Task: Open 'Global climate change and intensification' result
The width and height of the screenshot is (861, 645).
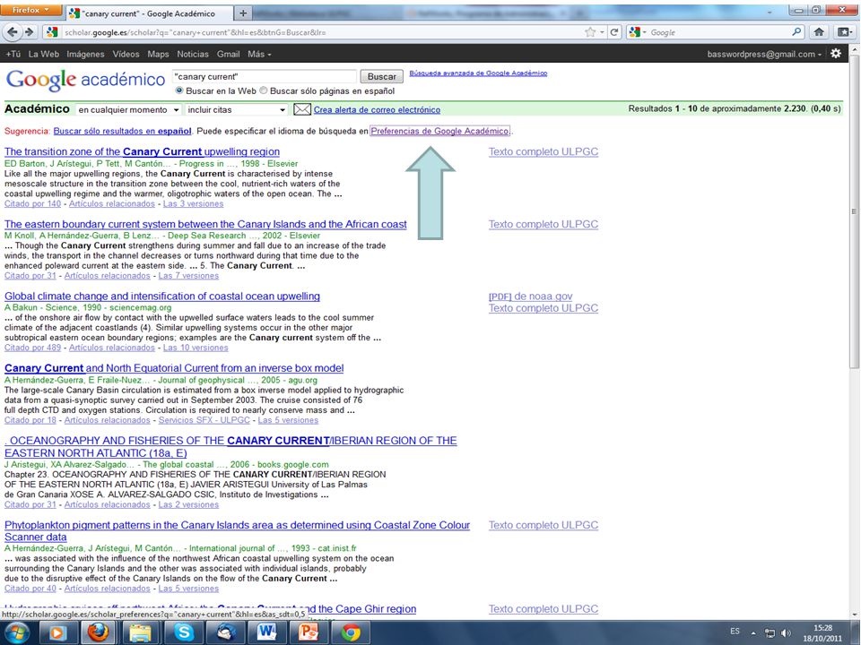Action: point(162,297)
